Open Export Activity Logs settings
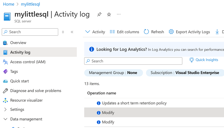Viewport: 224px width, 128px height. [x=189, y=32]
